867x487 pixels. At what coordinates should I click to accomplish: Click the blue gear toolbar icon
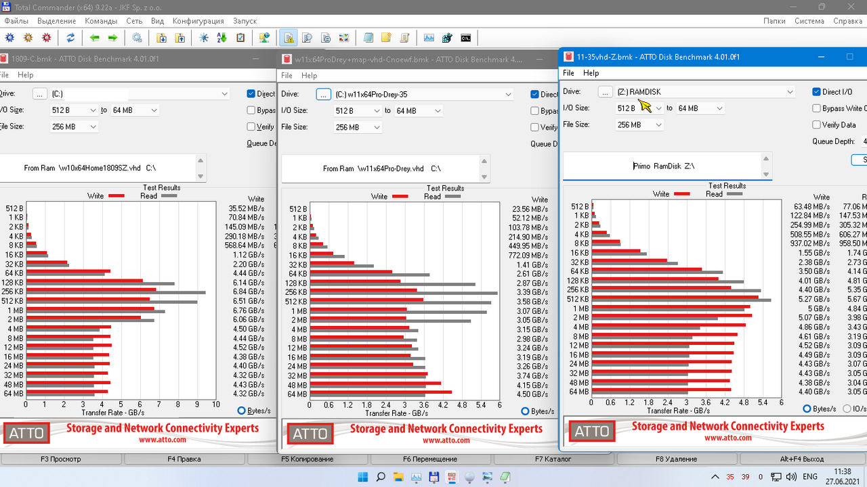point(9,38)
